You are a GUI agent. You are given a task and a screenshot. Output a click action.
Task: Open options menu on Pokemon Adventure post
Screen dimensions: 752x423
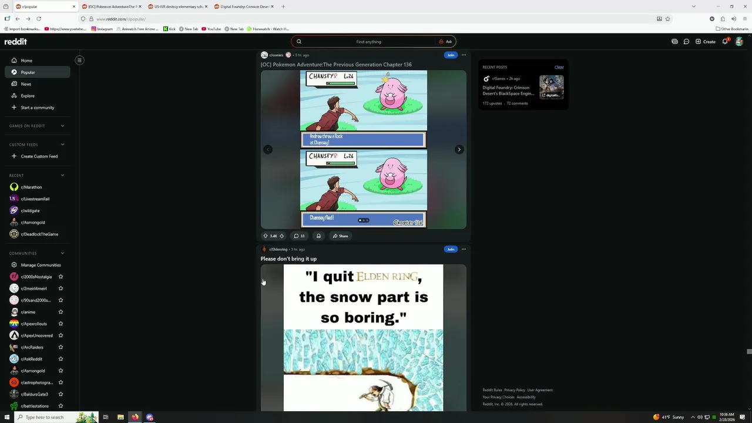click(x=464, y=55)
